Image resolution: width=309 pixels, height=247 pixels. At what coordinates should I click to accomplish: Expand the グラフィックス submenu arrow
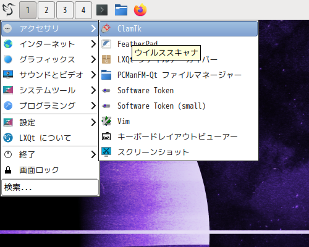tap(93, 59)
